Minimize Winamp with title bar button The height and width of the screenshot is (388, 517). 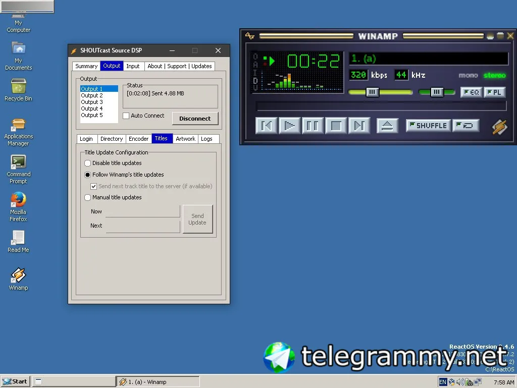pos(490,36)
